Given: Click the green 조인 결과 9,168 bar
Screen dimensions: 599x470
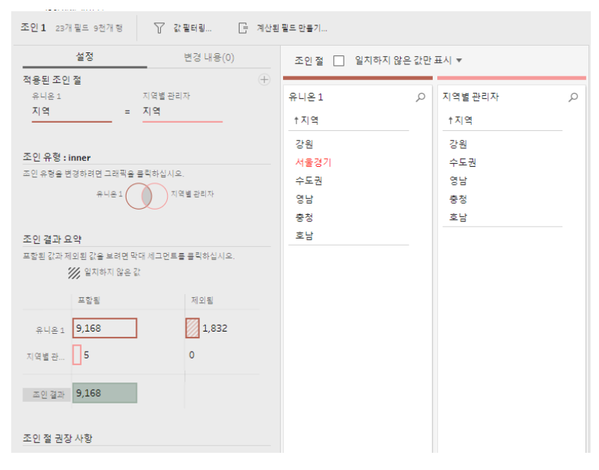Looking at the screenshot, I should click(105, 394).
